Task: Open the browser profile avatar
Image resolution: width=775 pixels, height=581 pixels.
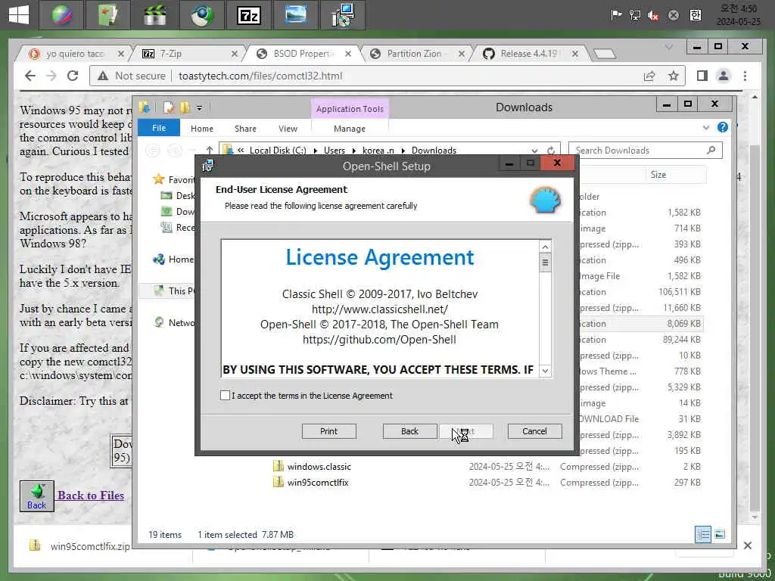Action: point(723,76)
